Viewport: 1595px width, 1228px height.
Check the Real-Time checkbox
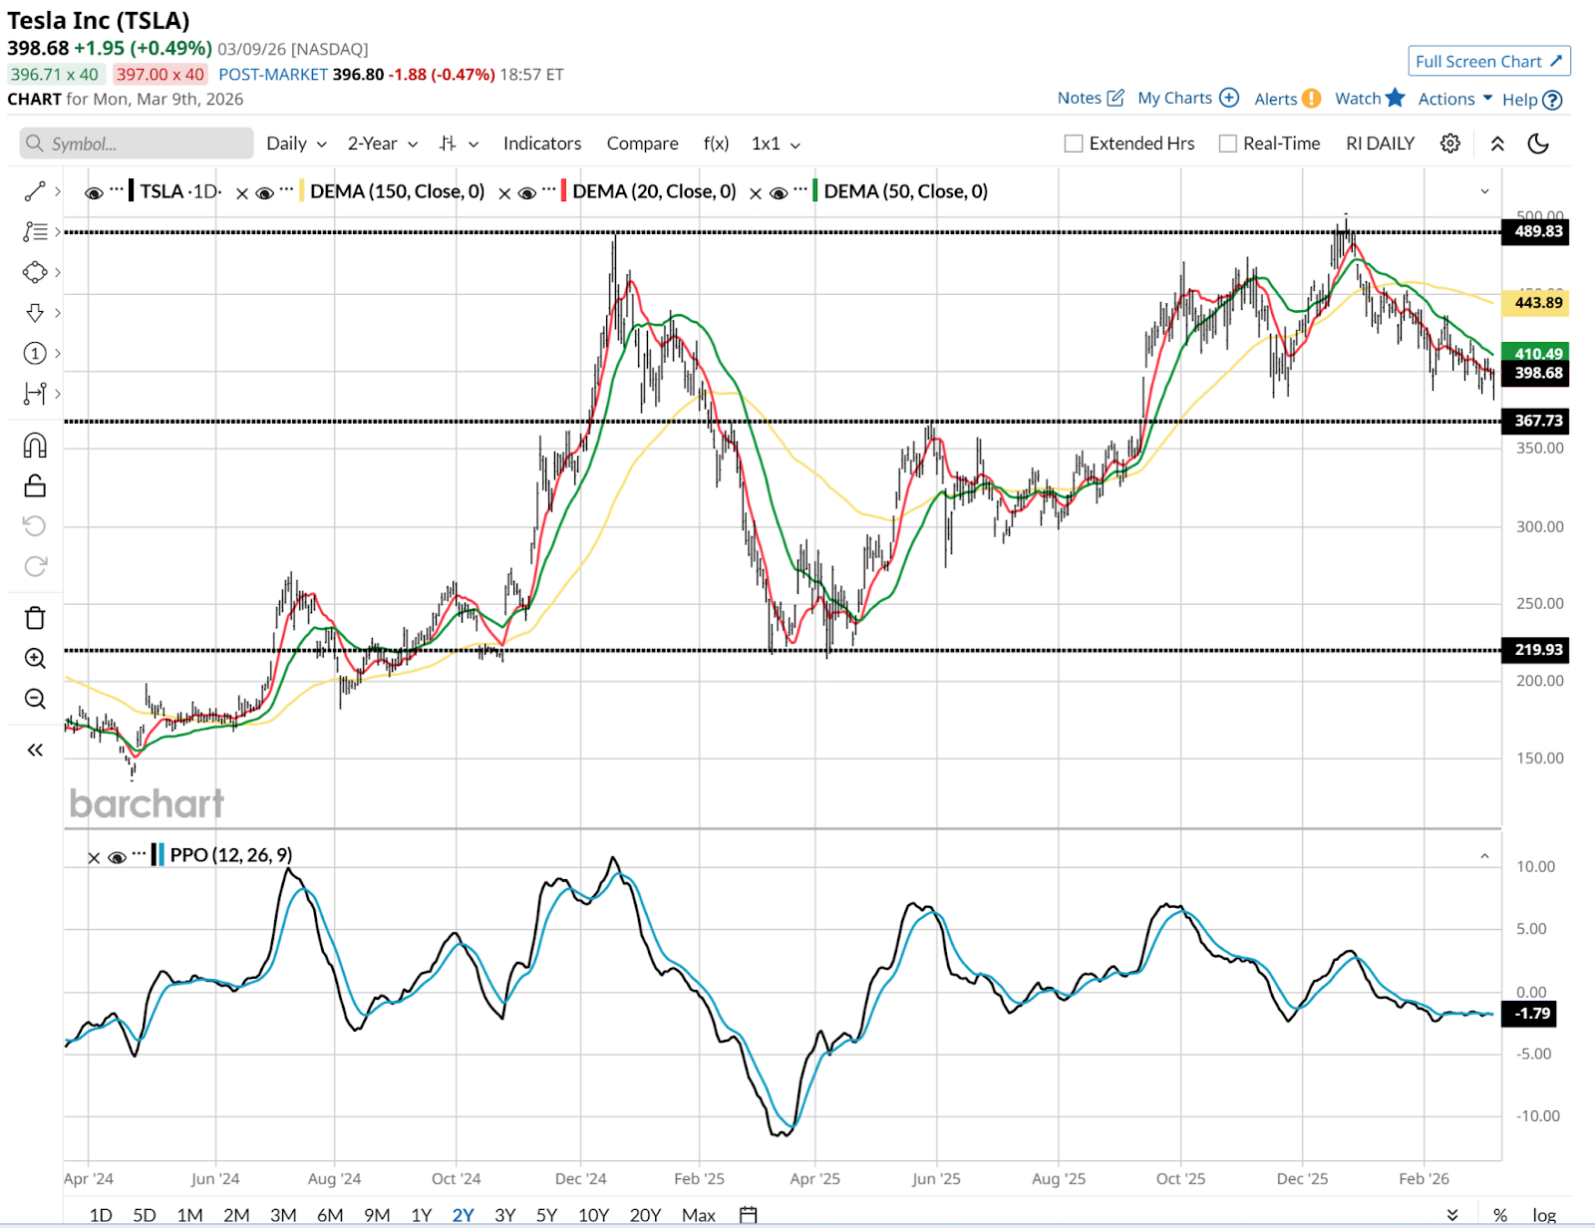point(1228,144)
